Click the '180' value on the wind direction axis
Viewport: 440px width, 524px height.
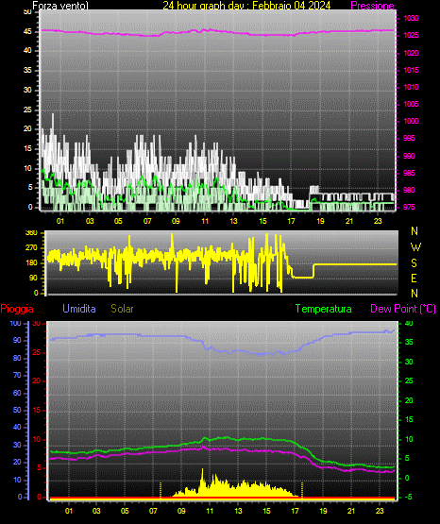pos(32,263)
